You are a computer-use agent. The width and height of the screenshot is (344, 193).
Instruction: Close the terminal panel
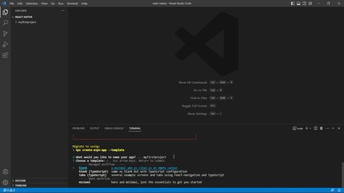click(339, 129)
